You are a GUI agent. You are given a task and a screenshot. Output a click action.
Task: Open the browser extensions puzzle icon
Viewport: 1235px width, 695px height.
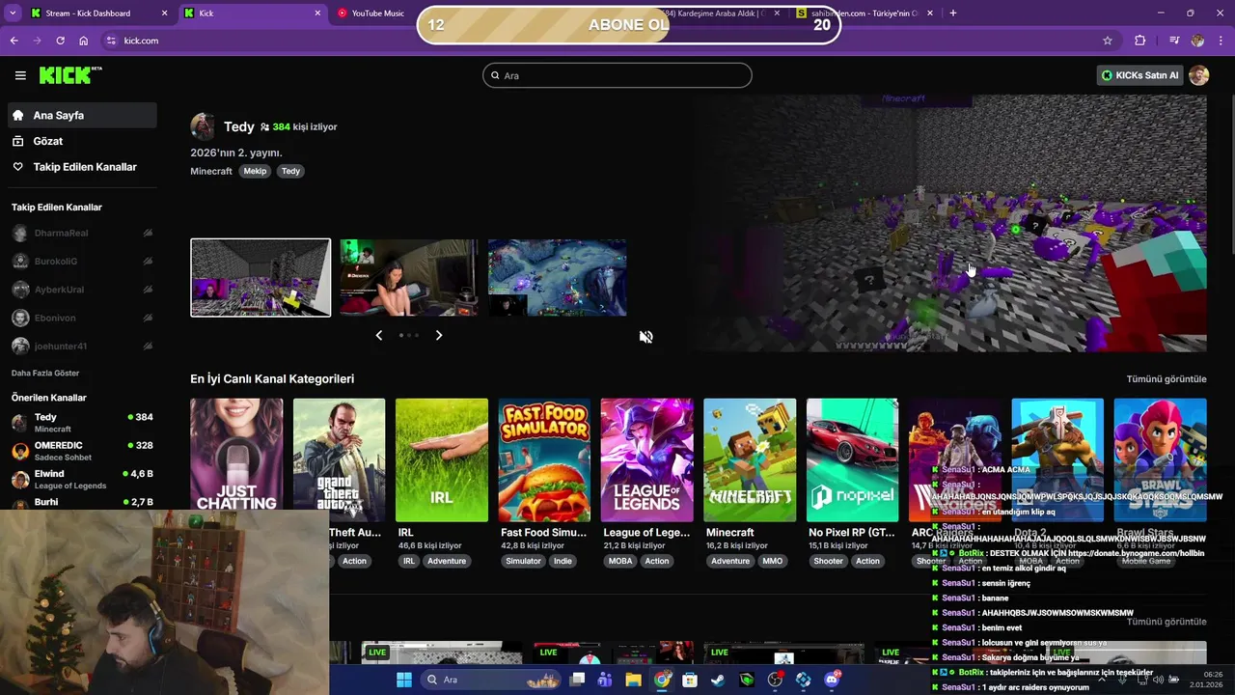pos(1140,41)
